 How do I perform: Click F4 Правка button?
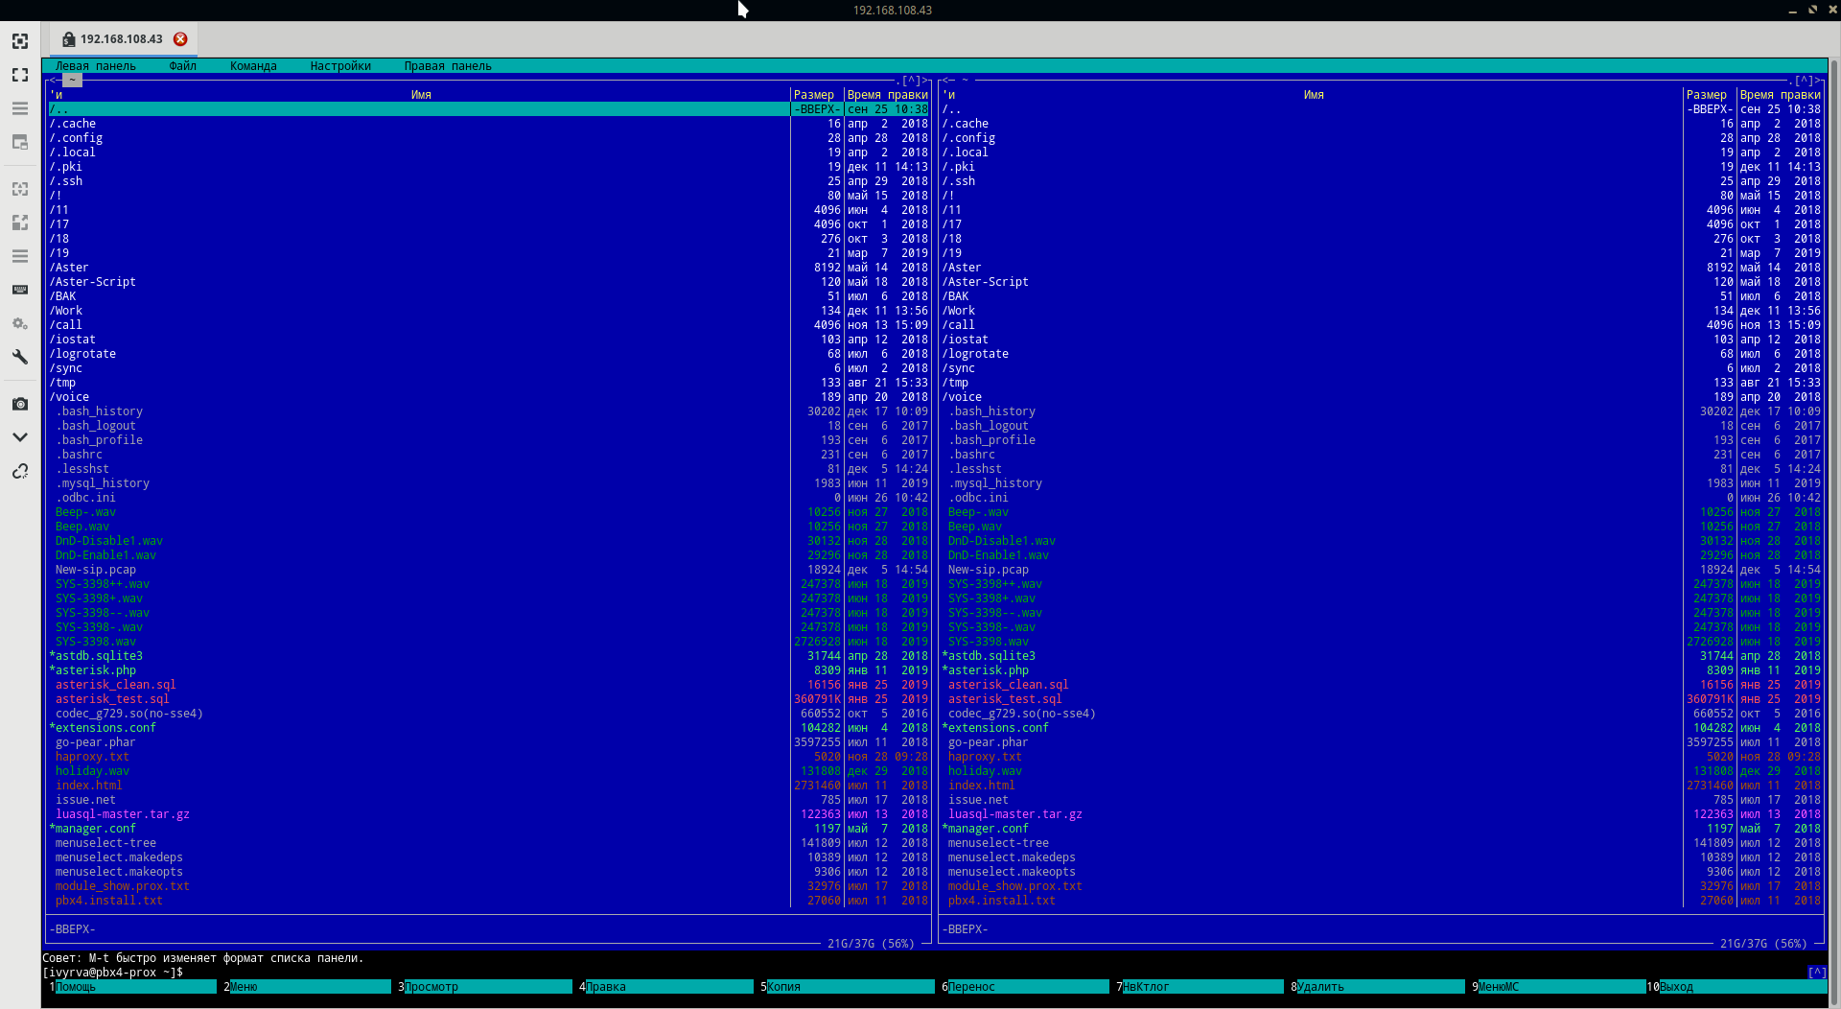click(668, 987)
